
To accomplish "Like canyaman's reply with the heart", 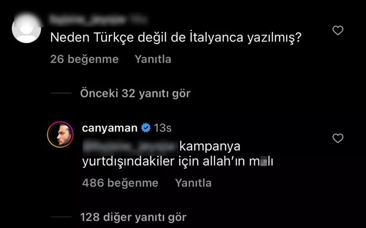I will tap(337, 139).
